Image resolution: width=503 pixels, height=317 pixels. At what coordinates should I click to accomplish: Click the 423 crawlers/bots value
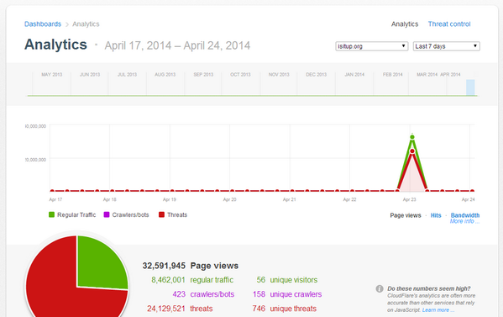179,294
